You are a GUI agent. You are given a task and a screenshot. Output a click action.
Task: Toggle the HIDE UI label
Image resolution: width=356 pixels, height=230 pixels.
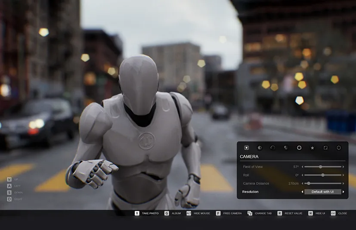(x=320, y=213)
